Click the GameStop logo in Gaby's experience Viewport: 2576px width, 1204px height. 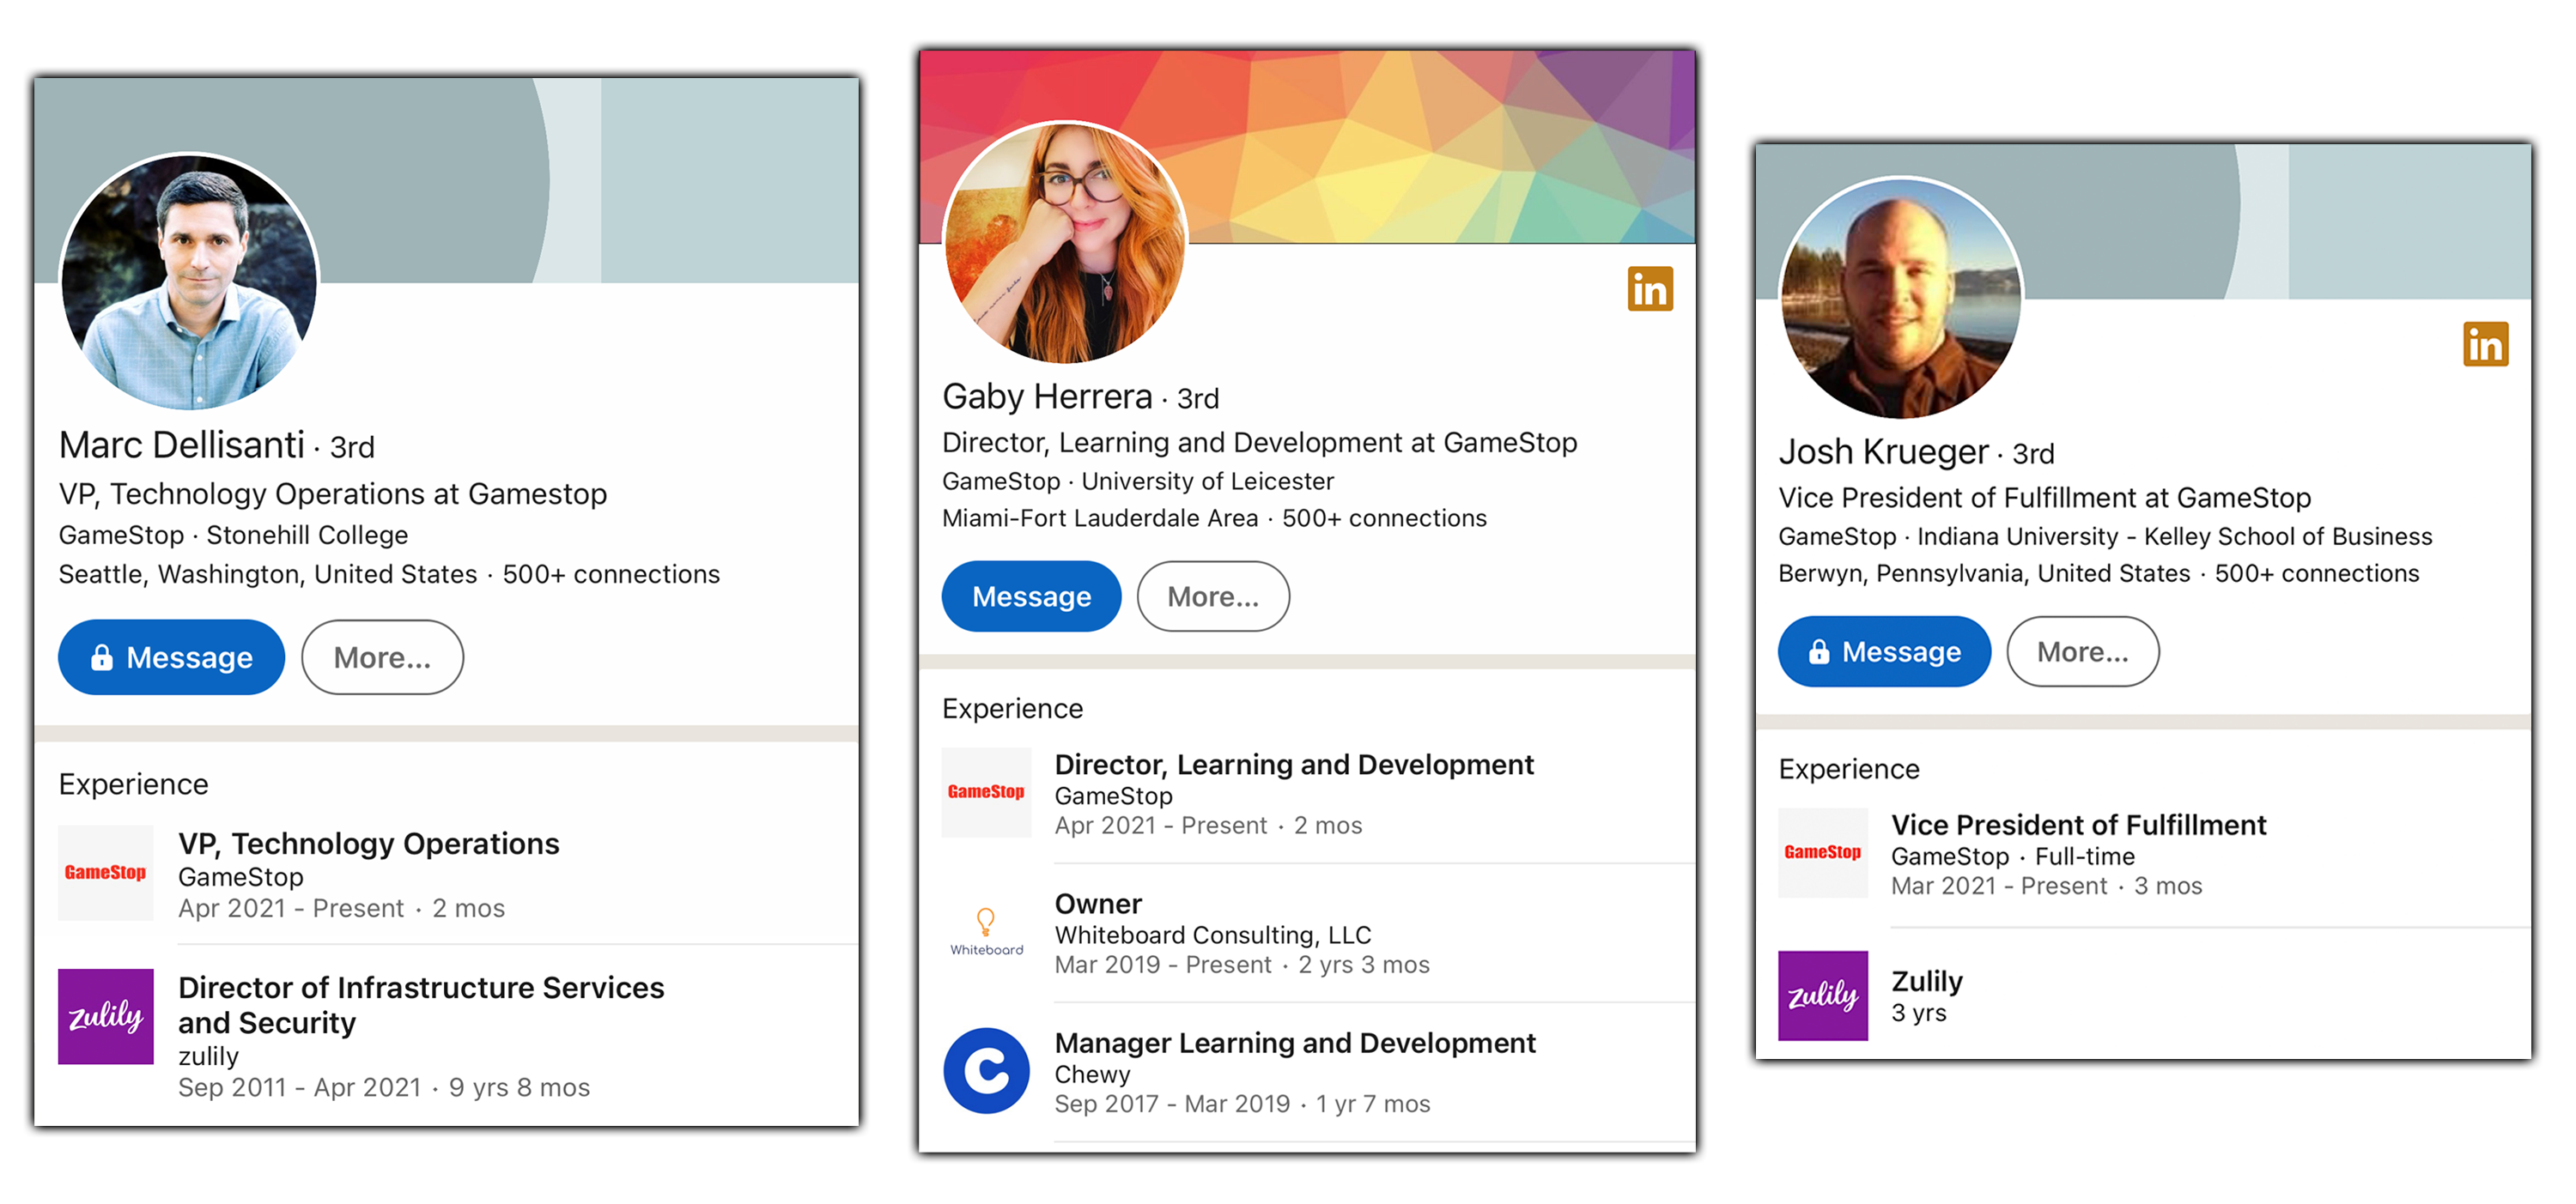(x=986, y=791)
